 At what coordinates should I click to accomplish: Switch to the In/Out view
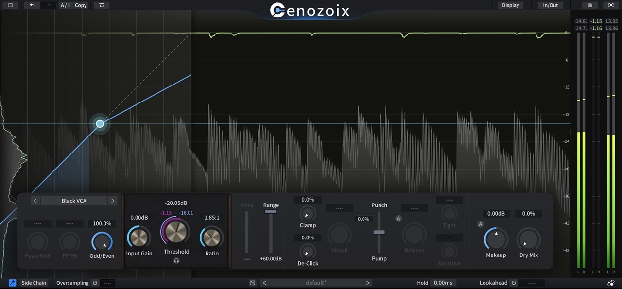click(x=550, y=5)
